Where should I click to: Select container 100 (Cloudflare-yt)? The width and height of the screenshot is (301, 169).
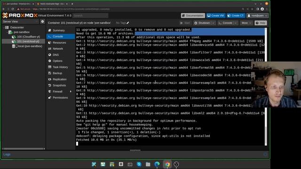[28, 37]
